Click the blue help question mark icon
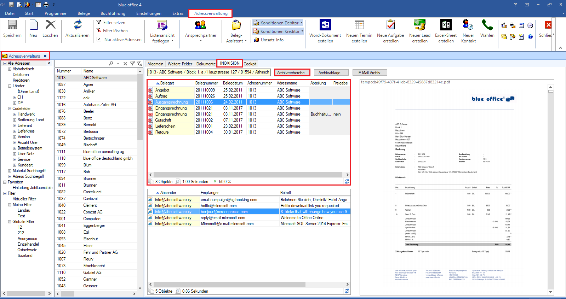 point(530,37)
